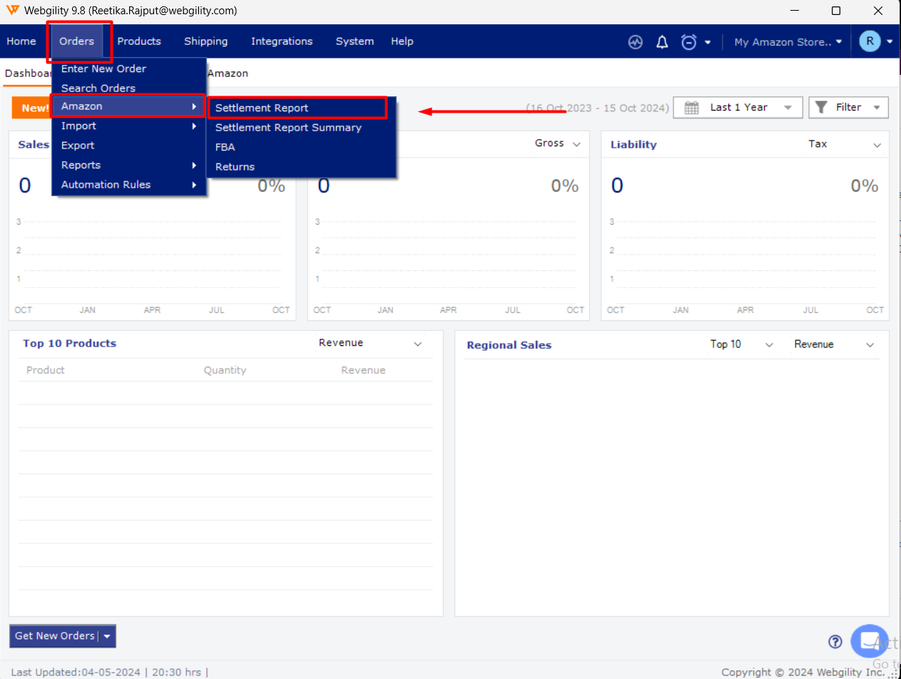The image size is (901, 679).
Task: Click the Copyright 2024 Webgility Inc. text
Action: tap(803, 672)
